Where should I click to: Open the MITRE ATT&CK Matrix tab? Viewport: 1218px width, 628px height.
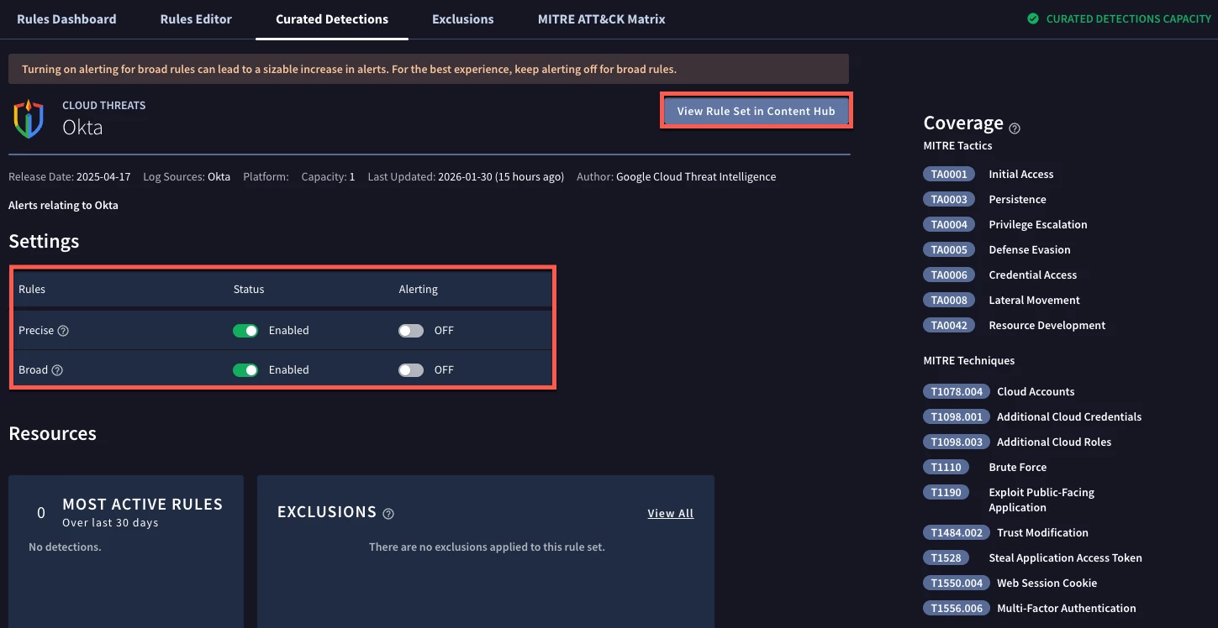[x=602, y=18]
